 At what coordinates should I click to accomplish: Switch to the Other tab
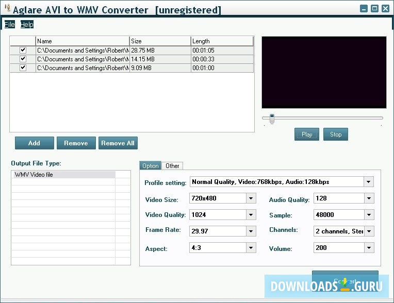172,166
